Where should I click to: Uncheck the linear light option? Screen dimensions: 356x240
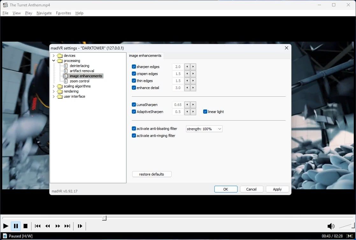pyautogui.click(x=205, y=112)
